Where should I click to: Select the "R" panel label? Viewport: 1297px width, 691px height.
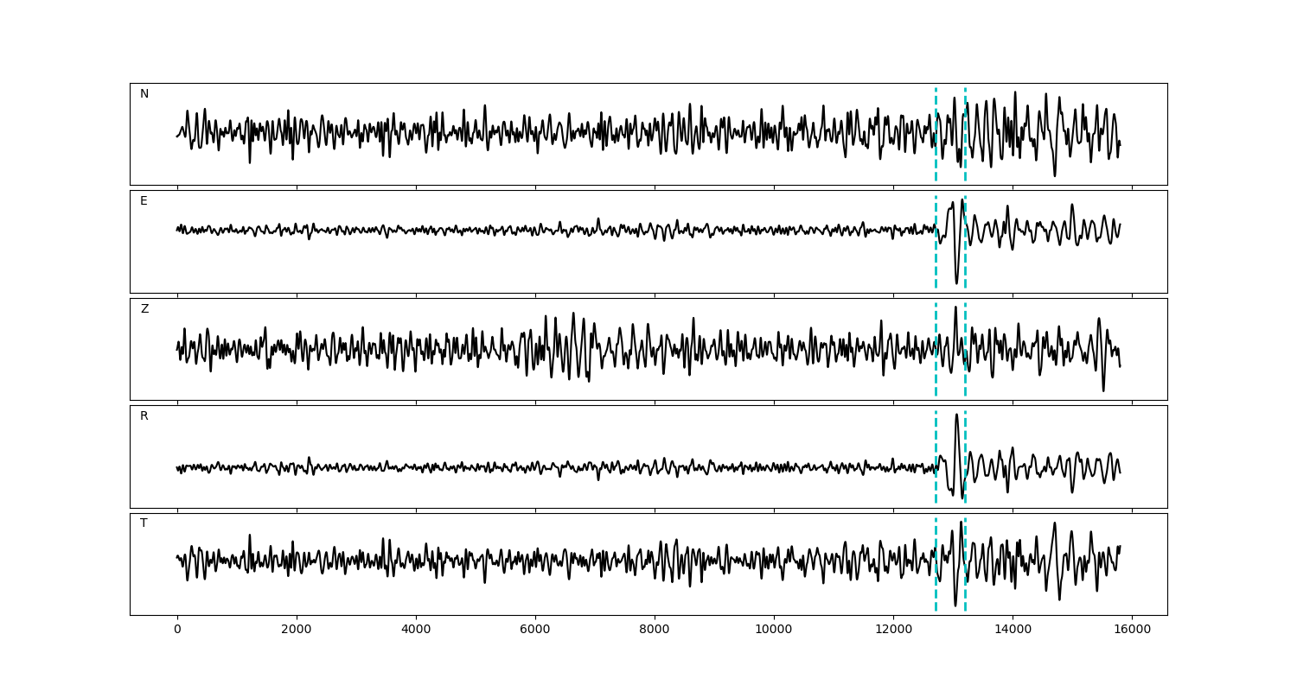click(144, 416)
